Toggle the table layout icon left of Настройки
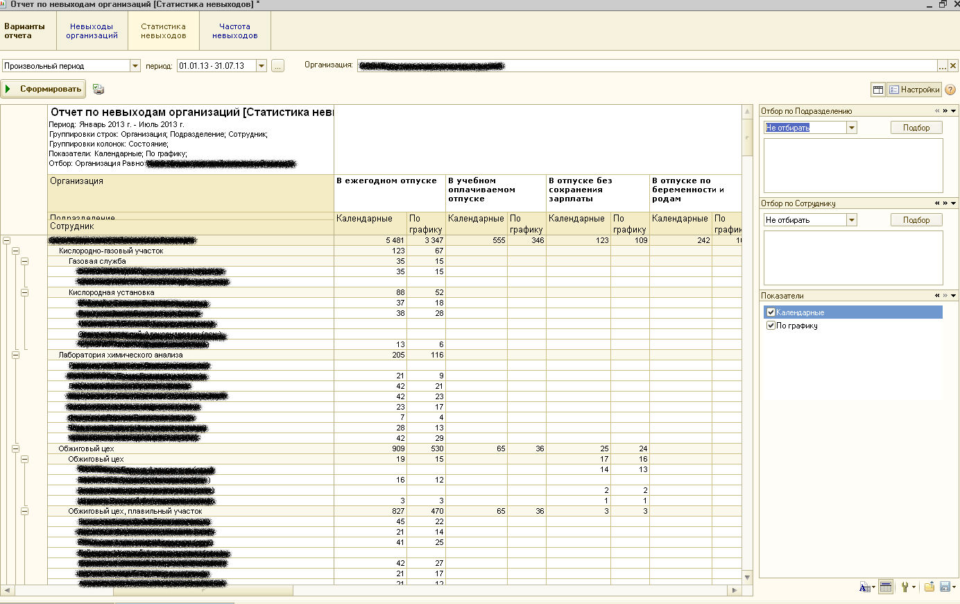Image resolution: width=960 pixels, height=604 pixels. click(878, 90)
